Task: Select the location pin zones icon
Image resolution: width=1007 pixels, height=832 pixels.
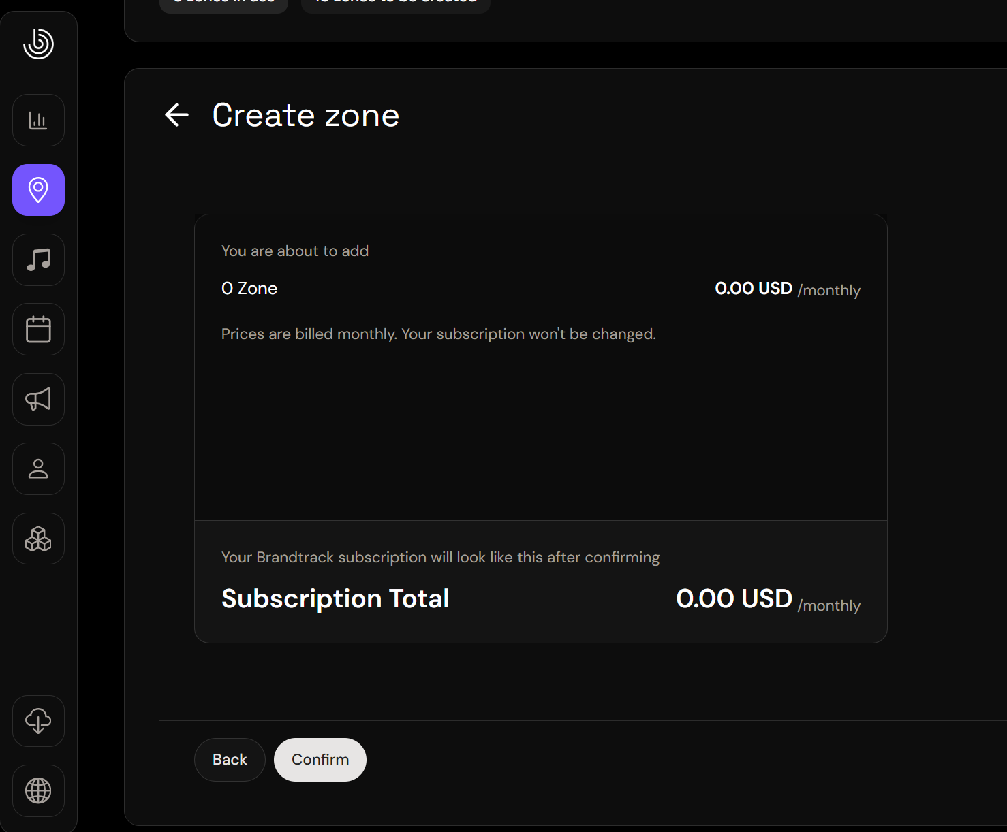Action: [x=38, y=190]
